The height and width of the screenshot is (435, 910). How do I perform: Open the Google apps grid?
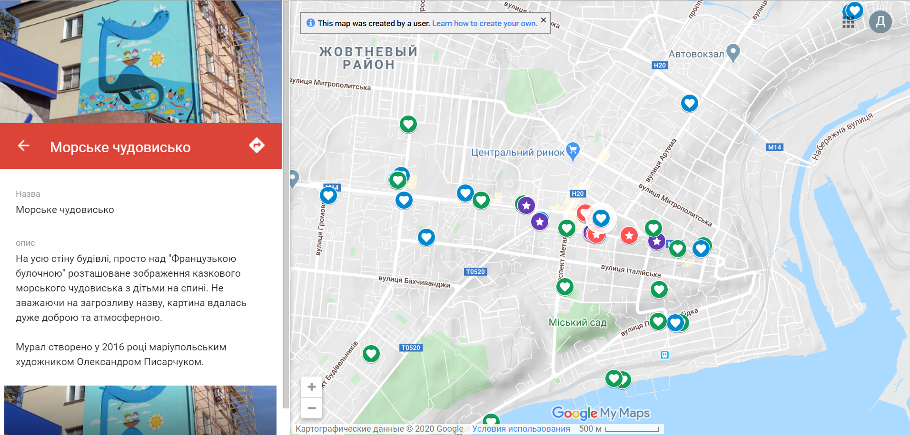(848, 22)
